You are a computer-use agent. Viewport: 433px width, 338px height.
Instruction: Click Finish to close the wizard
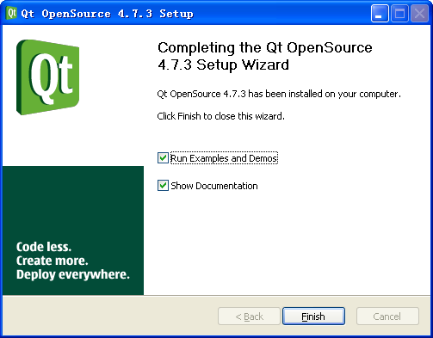[313, 316]
